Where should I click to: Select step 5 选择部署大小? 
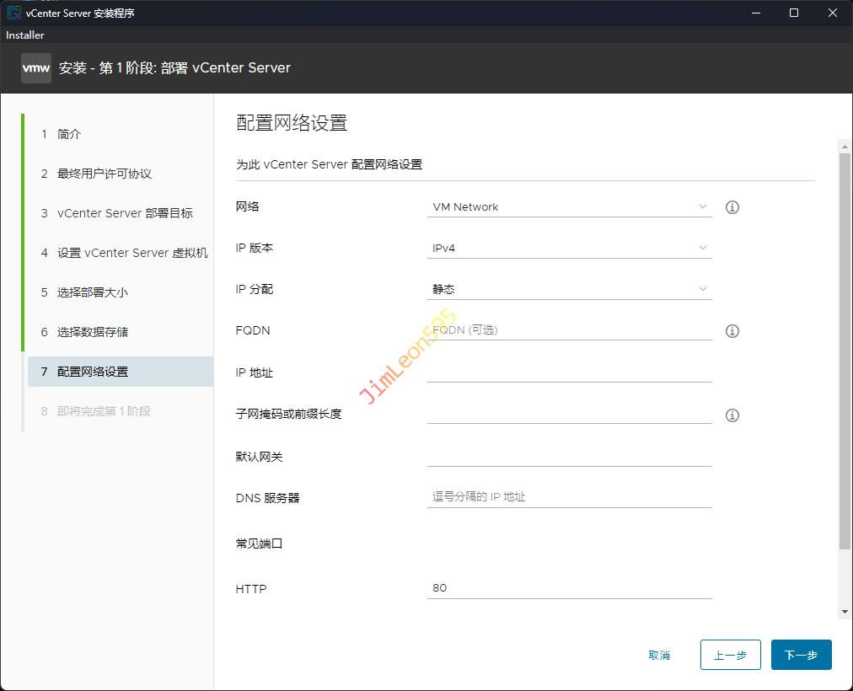pyautogui.click(x=93, y=293)
